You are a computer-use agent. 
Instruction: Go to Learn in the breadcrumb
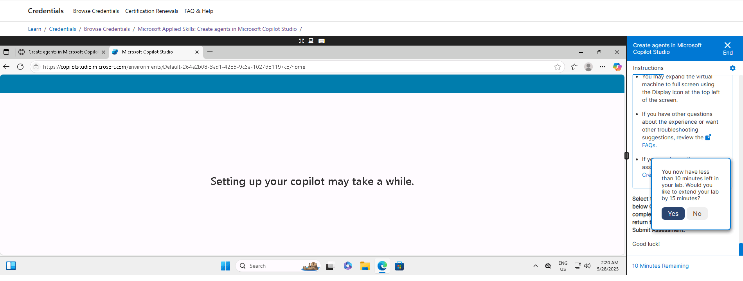[x=34, y=29]
